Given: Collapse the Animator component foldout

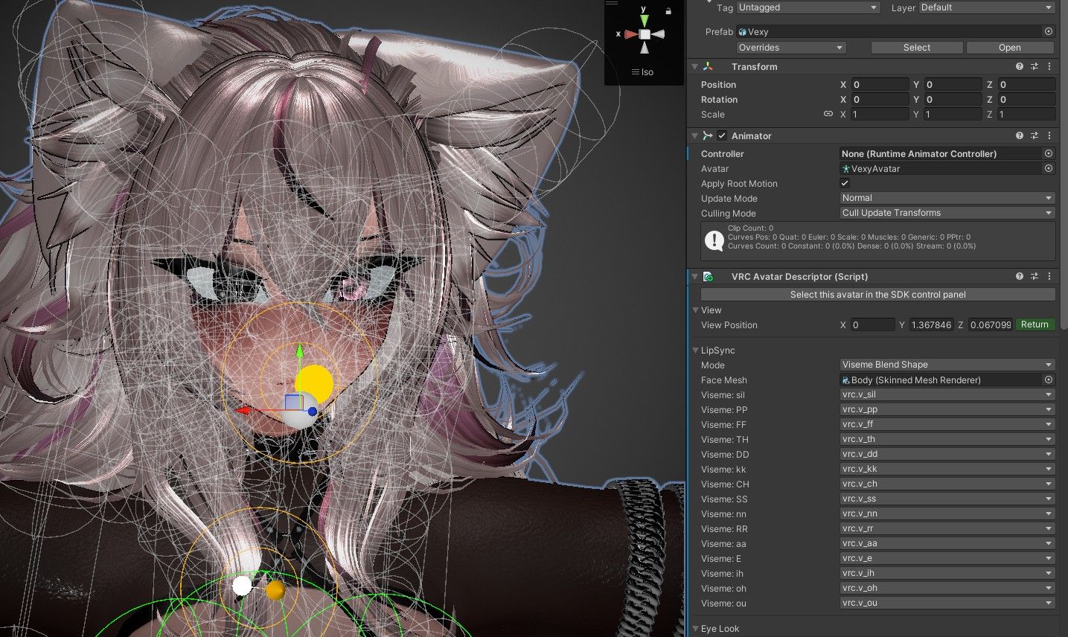Looking at the screenshot, I should coord(695,135).
